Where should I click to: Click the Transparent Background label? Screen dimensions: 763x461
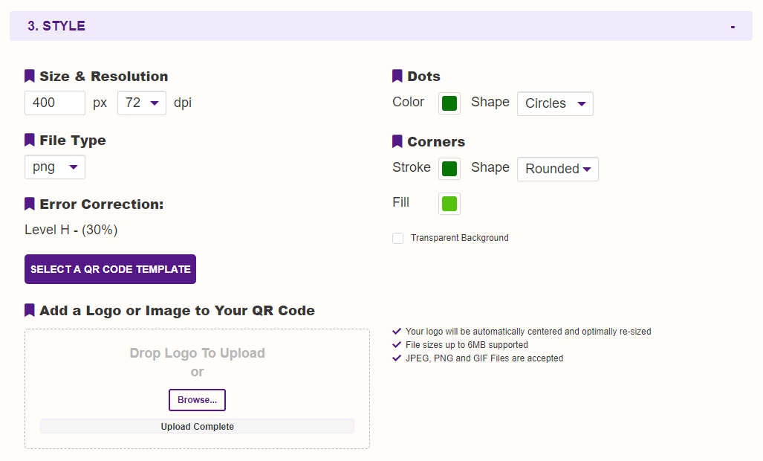(x=460, y=237)
